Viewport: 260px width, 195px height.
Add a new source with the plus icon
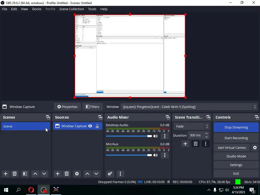click(58, 174)
